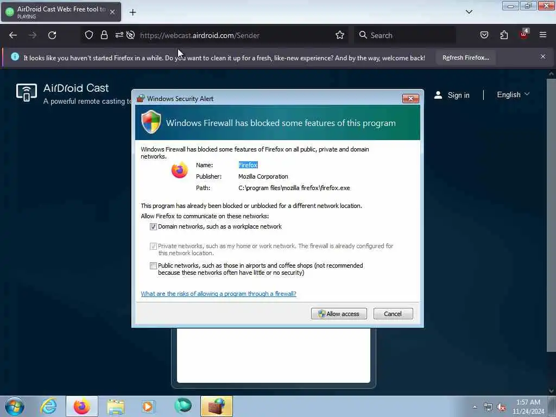View site security via the padlock icon
Image resolution: width=556 pixels, height=417 pixels.
tap(104, 35)
